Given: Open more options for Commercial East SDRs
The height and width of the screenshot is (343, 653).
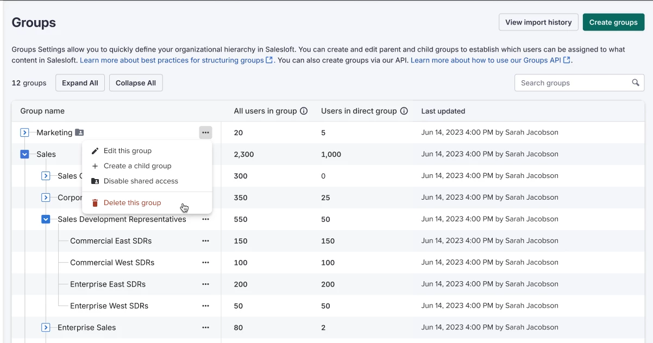Looking at the screenshot, I should tap(205, 241).
